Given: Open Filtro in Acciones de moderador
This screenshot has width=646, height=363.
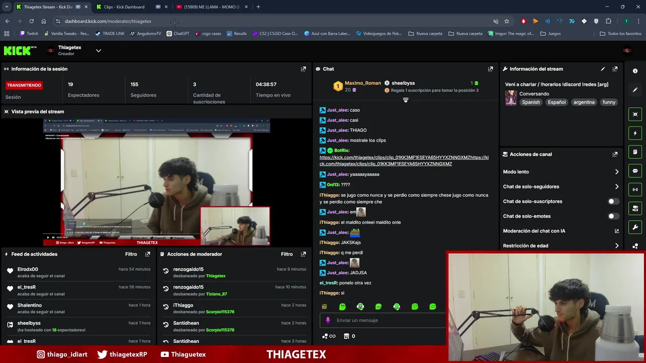Looking at the screenshot, I should click(287, 254).
